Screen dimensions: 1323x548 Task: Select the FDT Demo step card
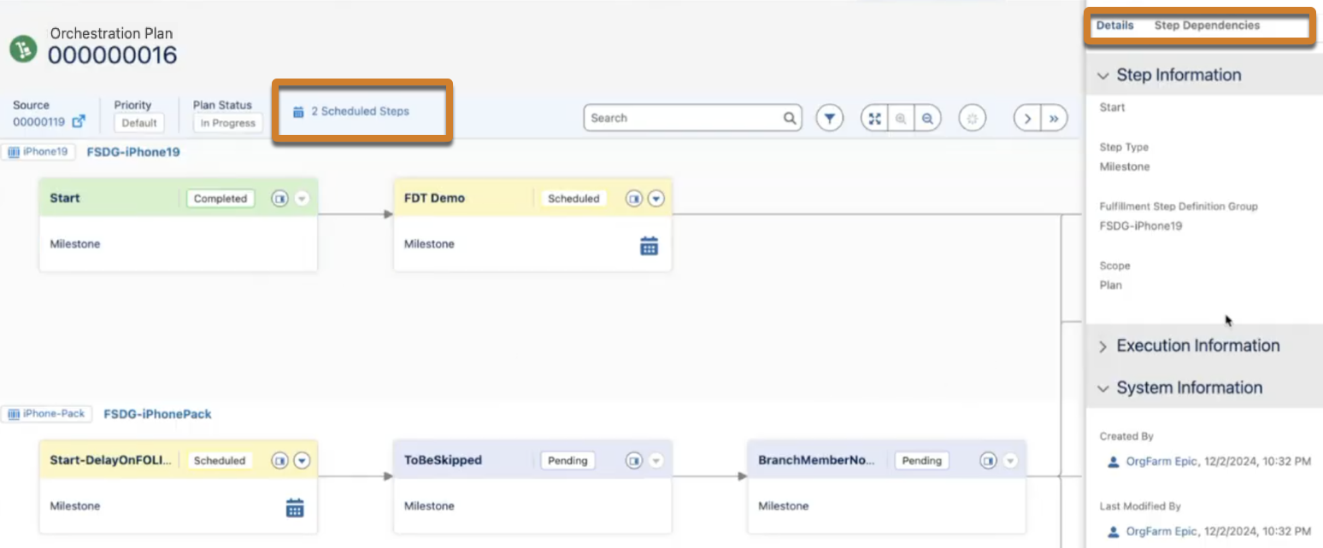(x=532, y=224)
